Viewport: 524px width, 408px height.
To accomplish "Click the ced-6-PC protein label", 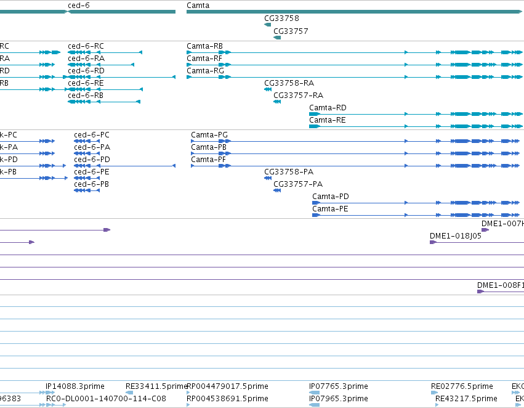I will [92, 135].
